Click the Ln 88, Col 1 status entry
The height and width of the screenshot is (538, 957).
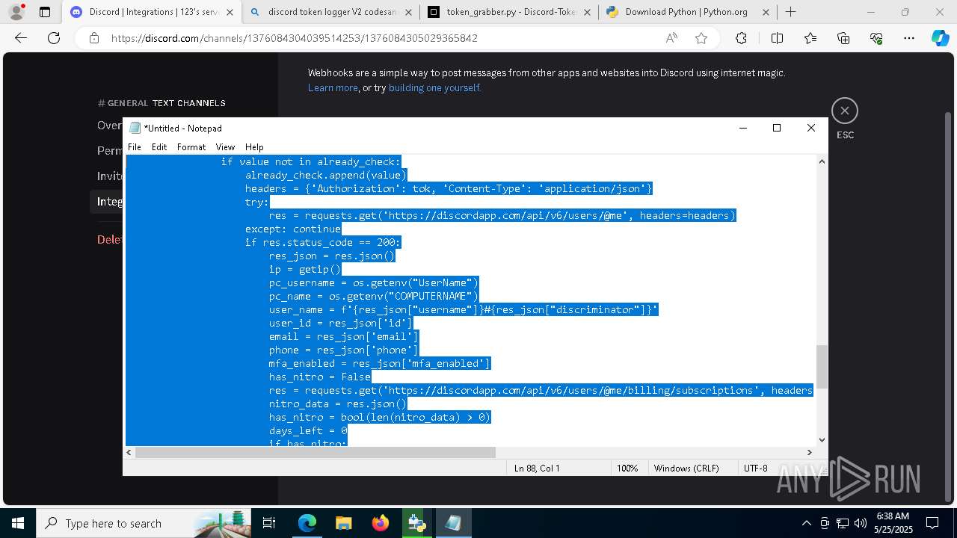[x=537, y=468]
